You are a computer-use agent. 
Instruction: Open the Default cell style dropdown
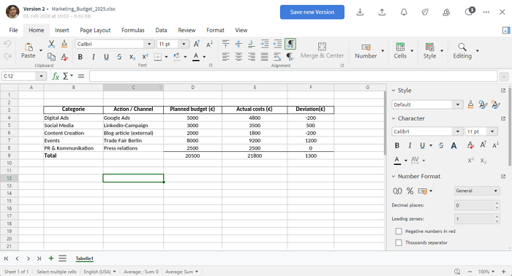(457, 104)
